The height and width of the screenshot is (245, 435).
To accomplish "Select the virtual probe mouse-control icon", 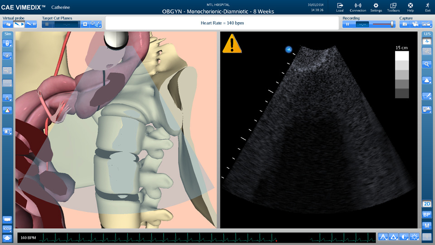I will pos(7,24).
